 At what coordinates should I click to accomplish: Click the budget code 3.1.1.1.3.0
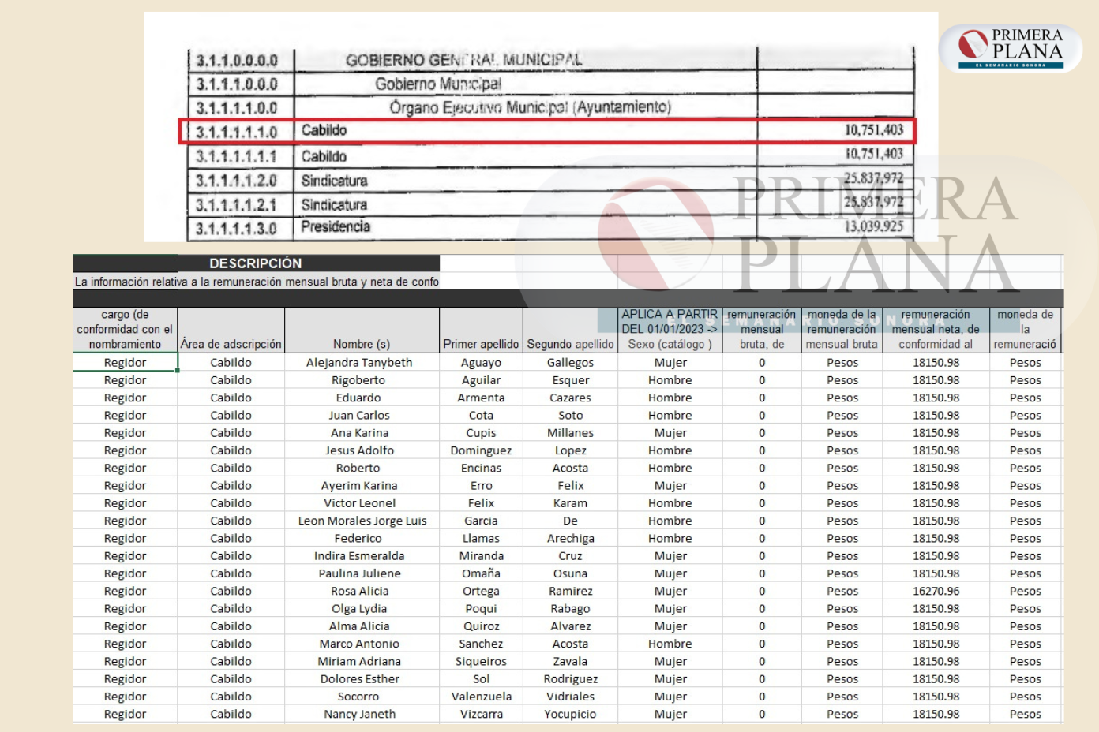tap(236, 229)
